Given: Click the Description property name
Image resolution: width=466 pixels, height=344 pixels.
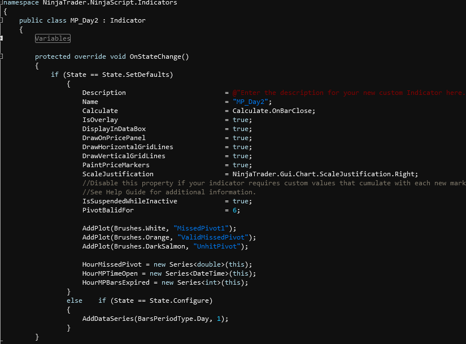Looking at the screenshot, I should pyautogui.click(x=104, y=93).
